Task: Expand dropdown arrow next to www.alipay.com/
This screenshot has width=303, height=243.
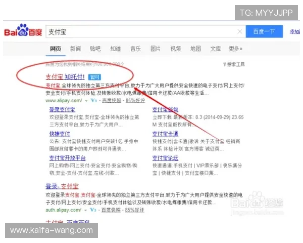Action: (86, 101)
